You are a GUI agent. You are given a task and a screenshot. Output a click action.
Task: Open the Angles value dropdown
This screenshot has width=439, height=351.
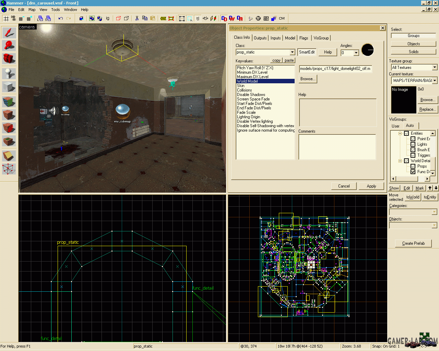(x=356, y=53)
